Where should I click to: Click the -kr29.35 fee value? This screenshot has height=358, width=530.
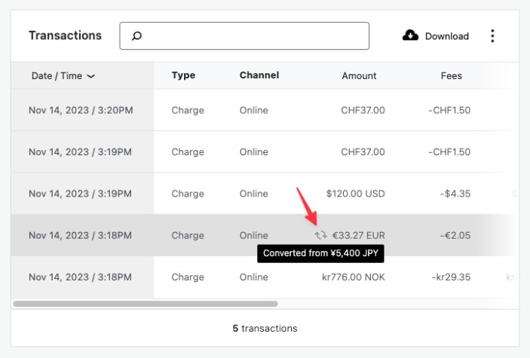pyautogui.click(x=451, y=277)
